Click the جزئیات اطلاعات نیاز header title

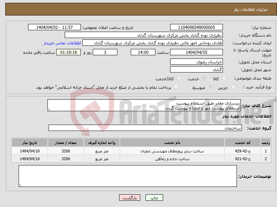pos(251,10)
